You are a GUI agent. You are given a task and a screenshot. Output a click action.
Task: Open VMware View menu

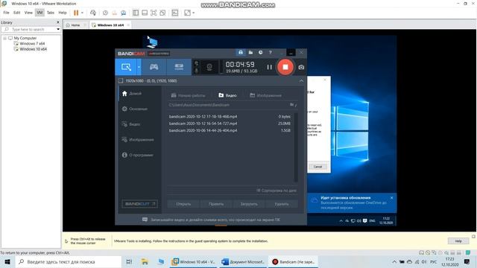(28, 13)
